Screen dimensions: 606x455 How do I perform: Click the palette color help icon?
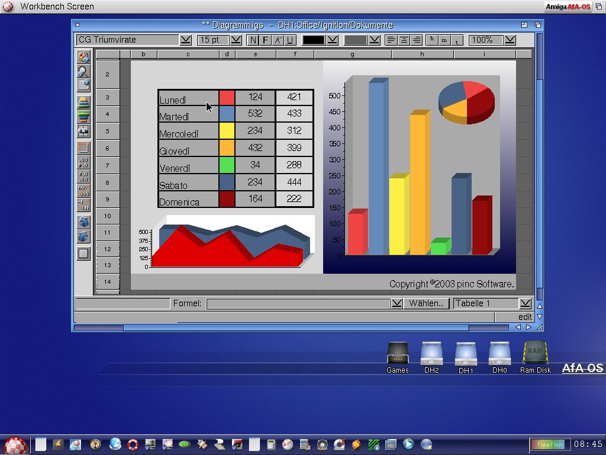tap(83, 57)
